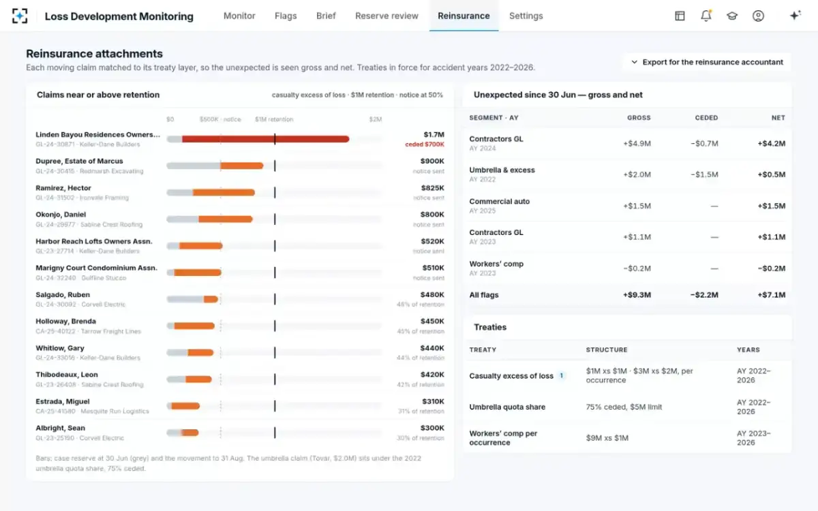Select the Reinsurance tab

(464, 16)
